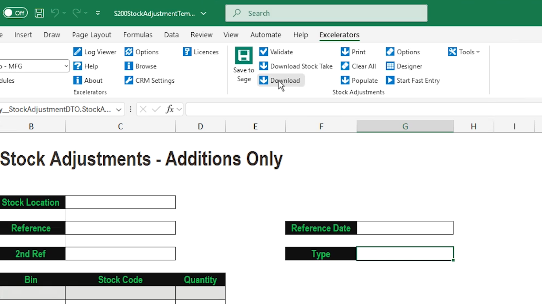Click the Licences icon

click(200, 52)
